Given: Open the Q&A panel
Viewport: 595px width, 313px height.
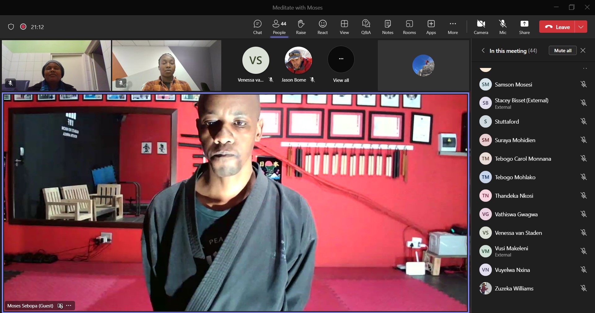Looking at the screenshot, I should pyautogui.click(x=366, y=27).
